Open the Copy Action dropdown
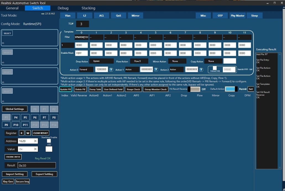Image resolution: width=285 pixels, height=191 pixels. tap(213, 61)
